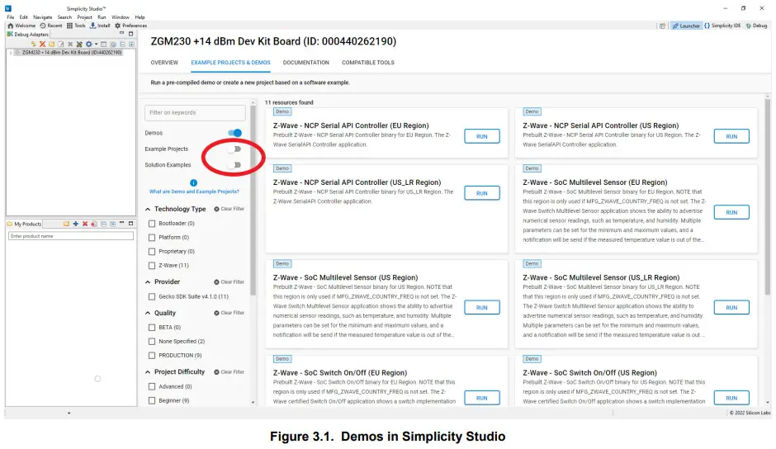
Task: Click the blue info icon above help link
Action: click(193, 182)
